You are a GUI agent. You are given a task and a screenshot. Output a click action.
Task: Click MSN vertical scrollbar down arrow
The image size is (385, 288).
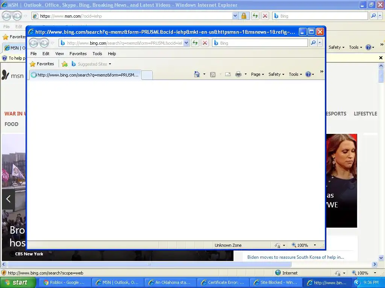pyautogui.click(x=381, y=258)
